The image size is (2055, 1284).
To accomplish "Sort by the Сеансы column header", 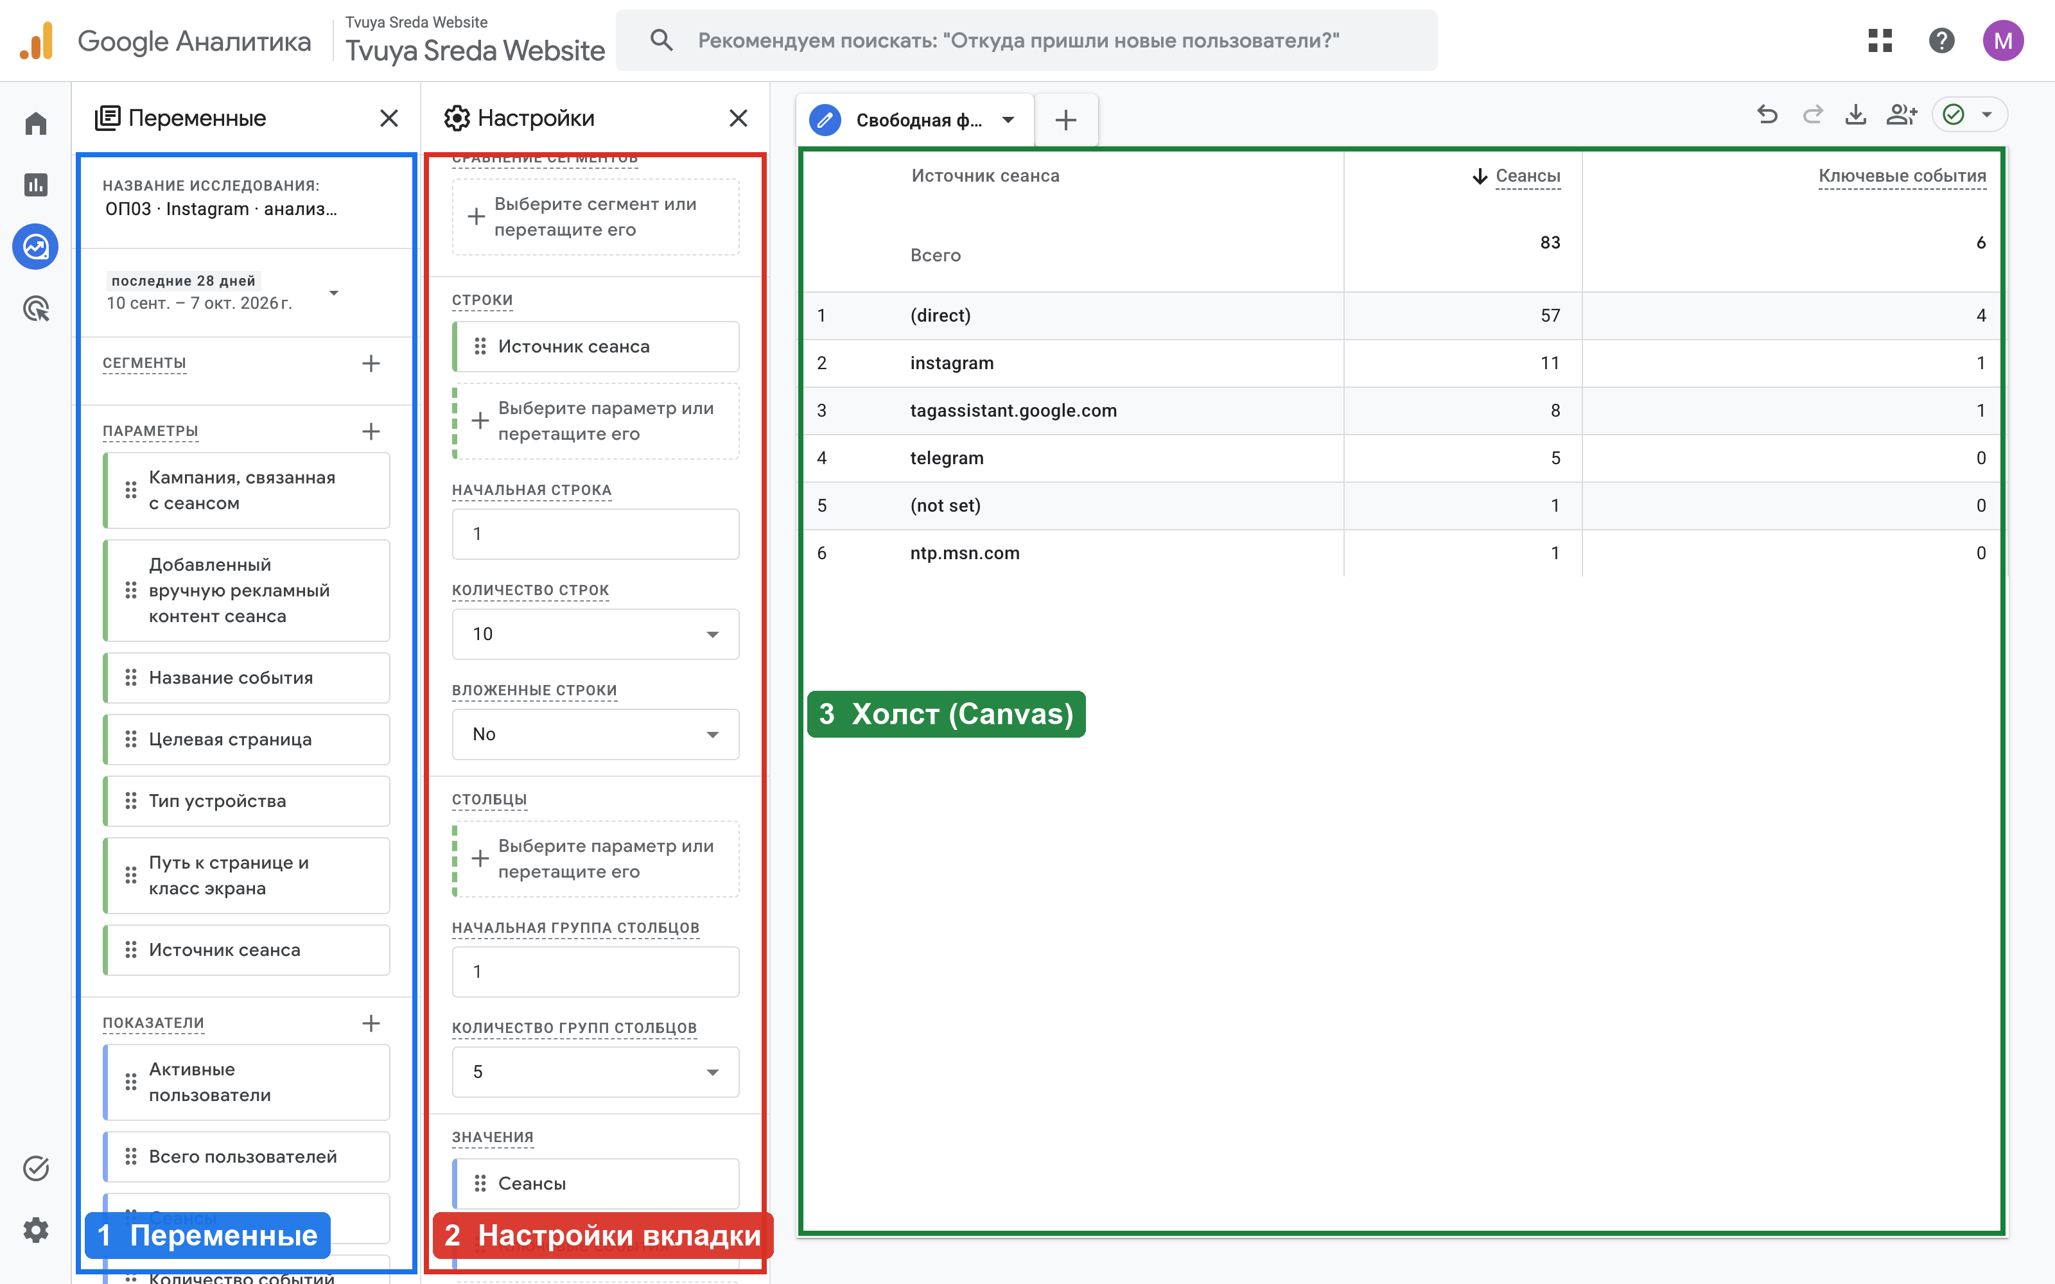I will 1527,176.
